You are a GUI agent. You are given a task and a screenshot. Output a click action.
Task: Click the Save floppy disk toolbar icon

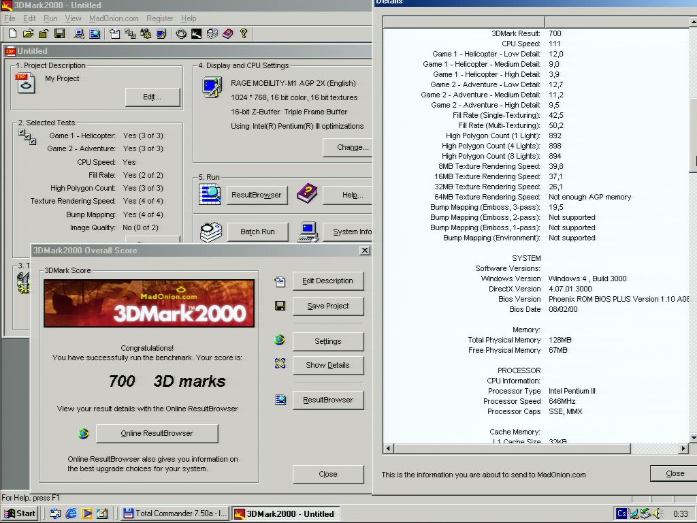pyautogui.click(x=60, y=33)
